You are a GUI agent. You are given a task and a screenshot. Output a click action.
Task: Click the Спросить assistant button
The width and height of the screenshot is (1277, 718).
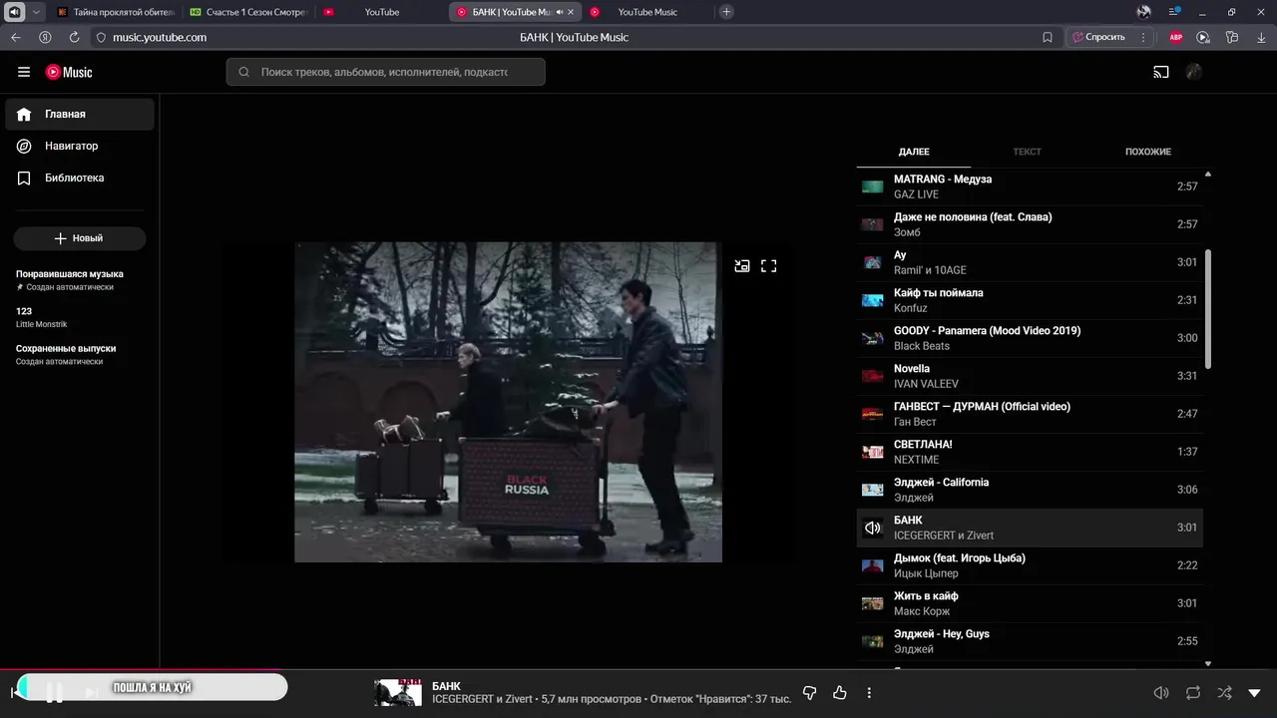click(1097, 37)
